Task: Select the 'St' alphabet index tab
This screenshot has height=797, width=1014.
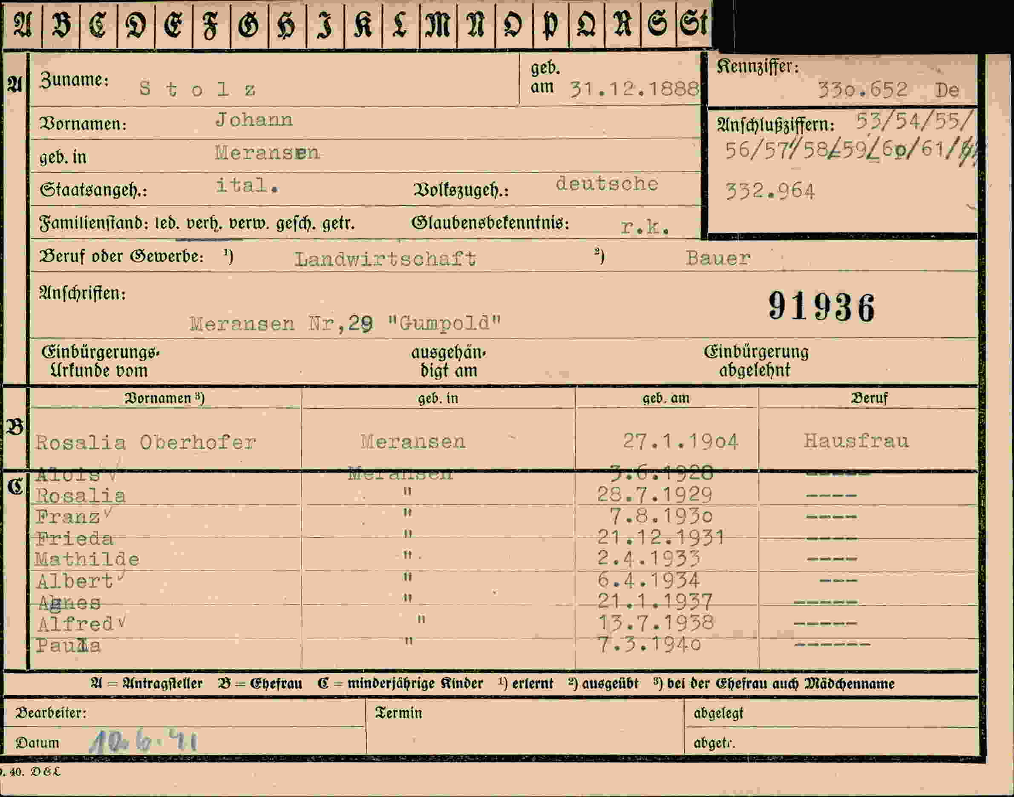Action: tap(693, 24)
